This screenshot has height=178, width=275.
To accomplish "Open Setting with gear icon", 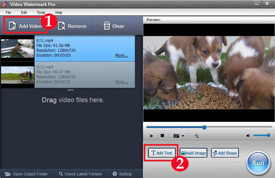I will [x=122, y=174].
